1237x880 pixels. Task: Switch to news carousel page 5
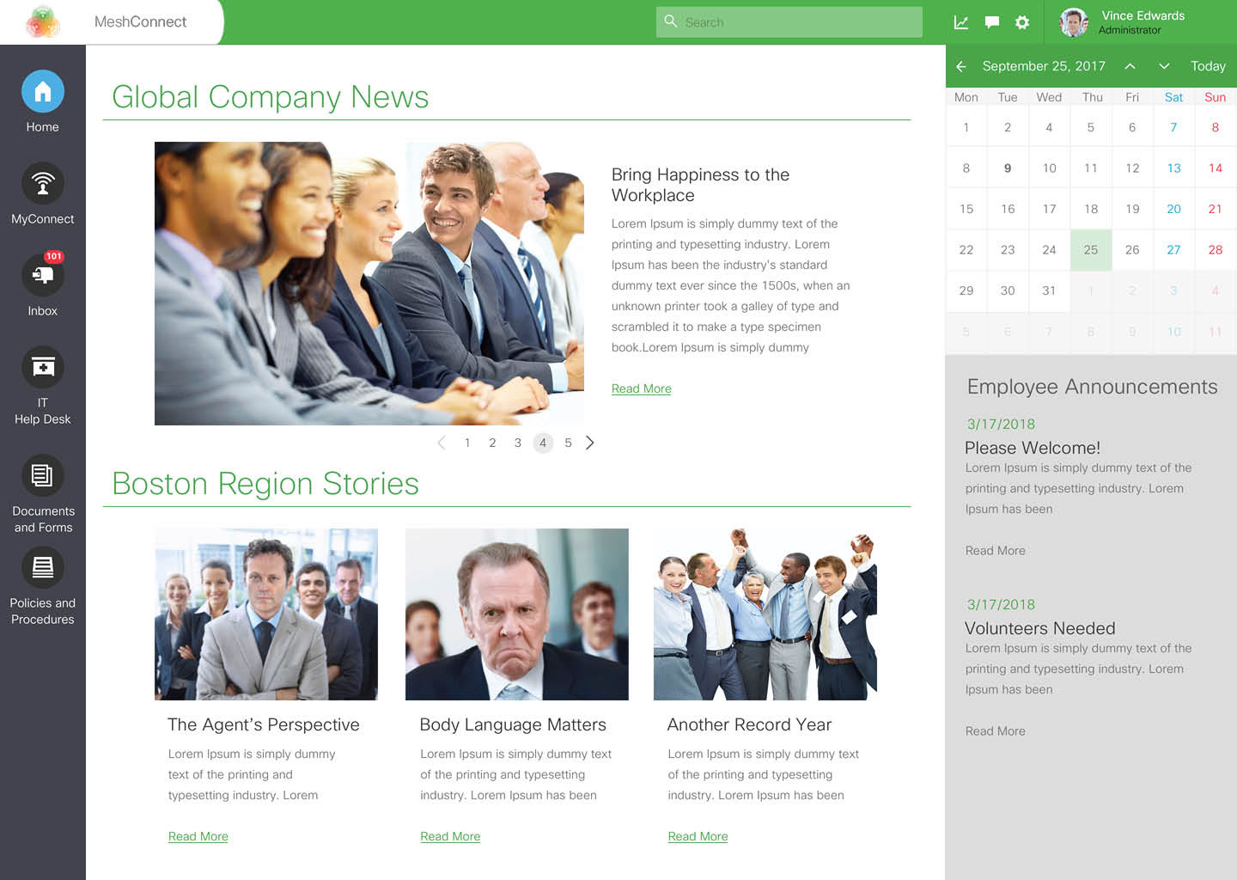pyautogui.click(x=568, y=443)
